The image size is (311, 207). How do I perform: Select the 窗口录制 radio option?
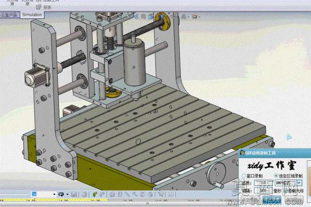click(x=252, y=176)
